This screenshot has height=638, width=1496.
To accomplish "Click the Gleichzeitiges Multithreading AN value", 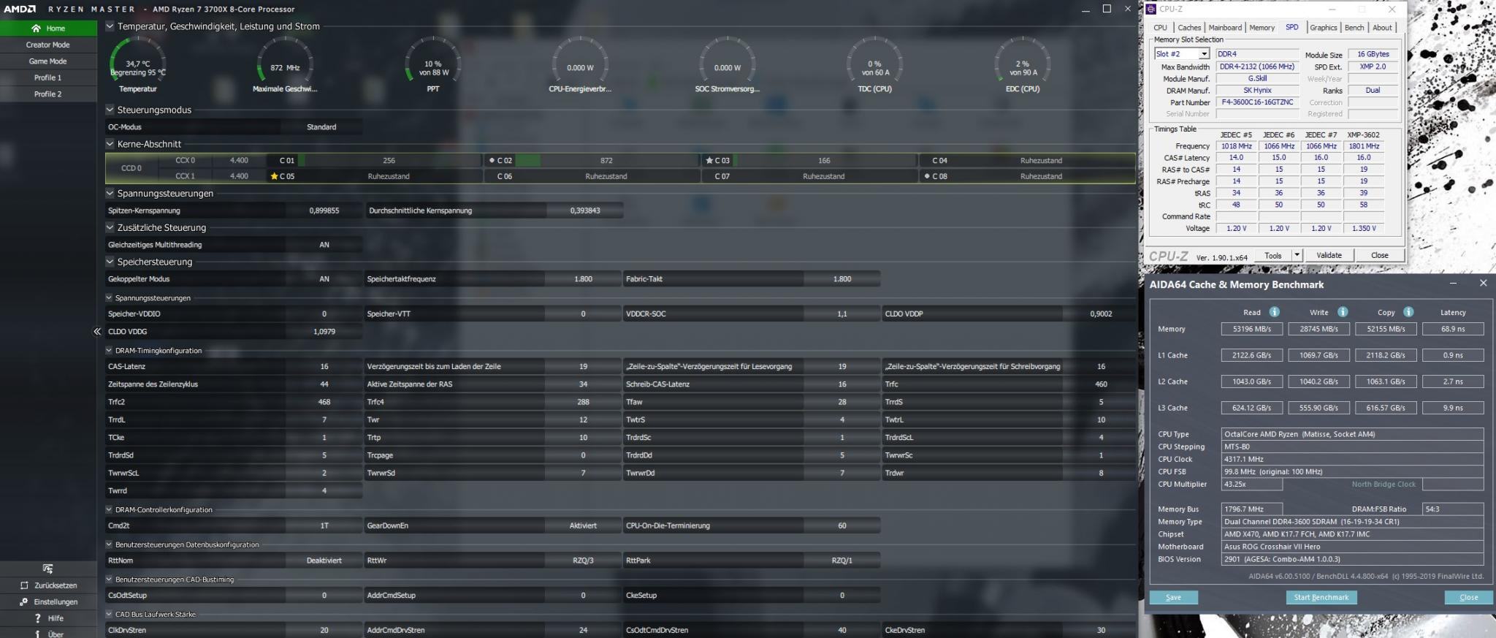I will coord(324,245).
